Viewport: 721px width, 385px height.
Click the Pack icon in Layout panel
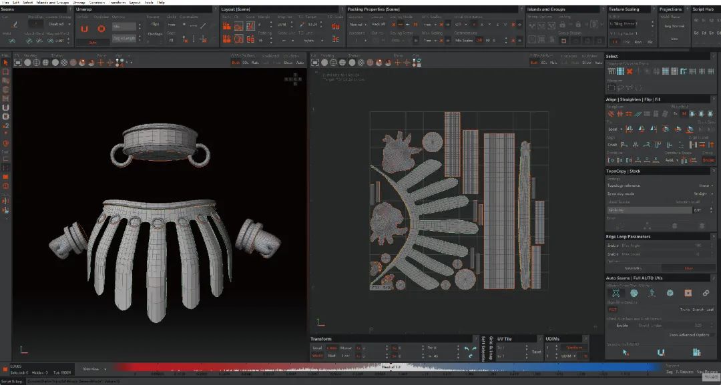(x=227, y=26)
